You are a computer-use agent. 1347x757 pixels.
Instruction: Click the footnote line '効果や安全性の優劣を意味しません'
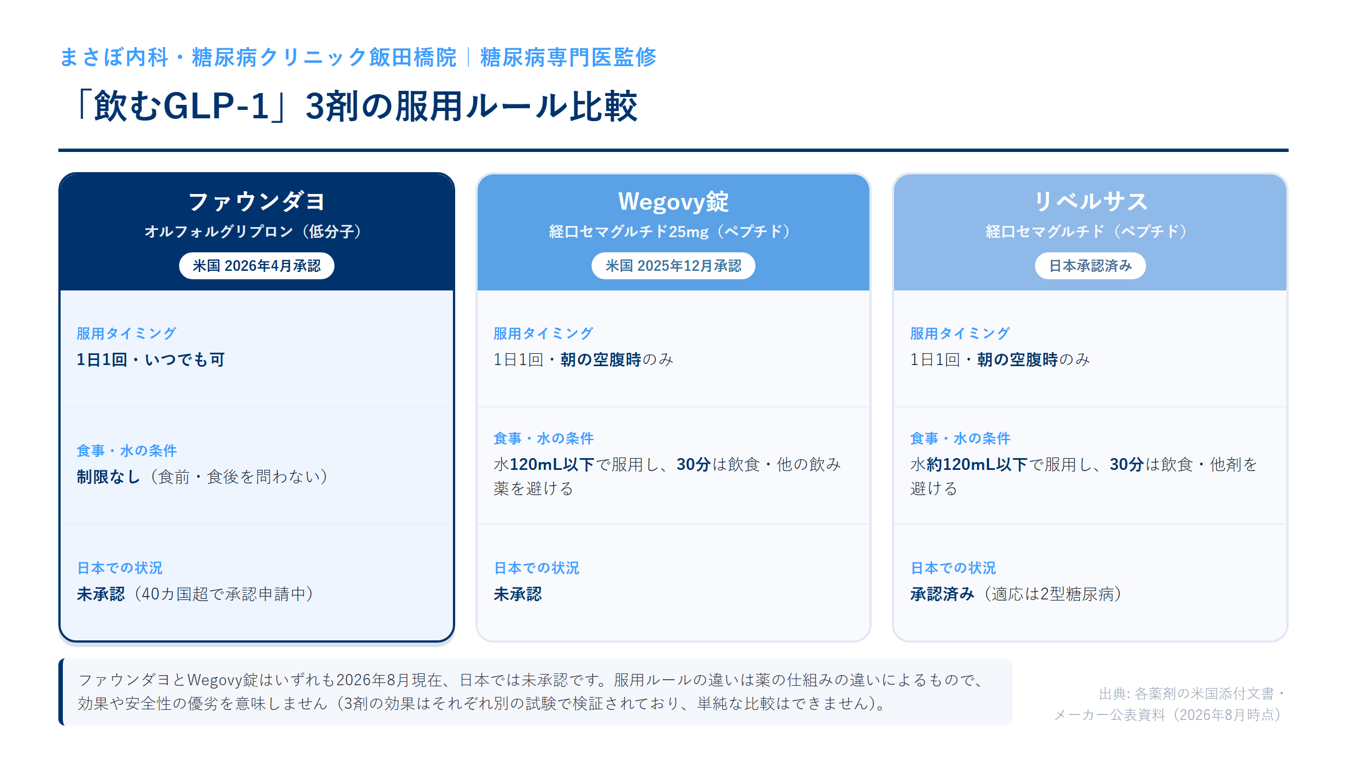tap(203, 703)
